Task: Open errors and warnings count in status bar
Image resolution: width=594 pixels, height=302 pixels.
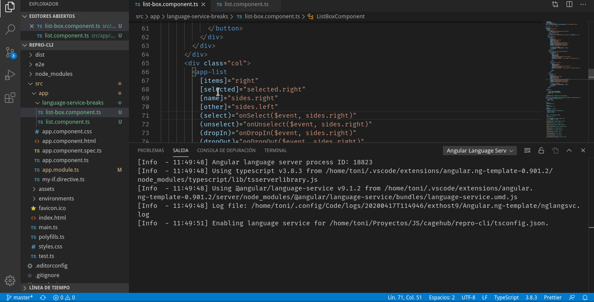Action: click(x=64, y=298)
